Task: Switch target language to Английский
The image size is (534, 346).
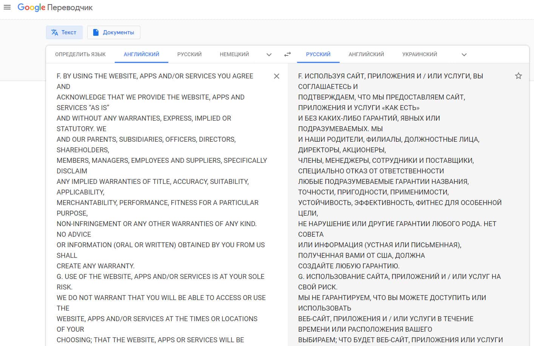Action: [x=366, y=54]
